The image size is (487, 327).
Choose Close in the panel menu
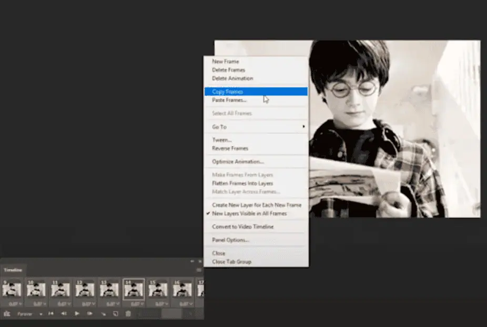(256, 253)
